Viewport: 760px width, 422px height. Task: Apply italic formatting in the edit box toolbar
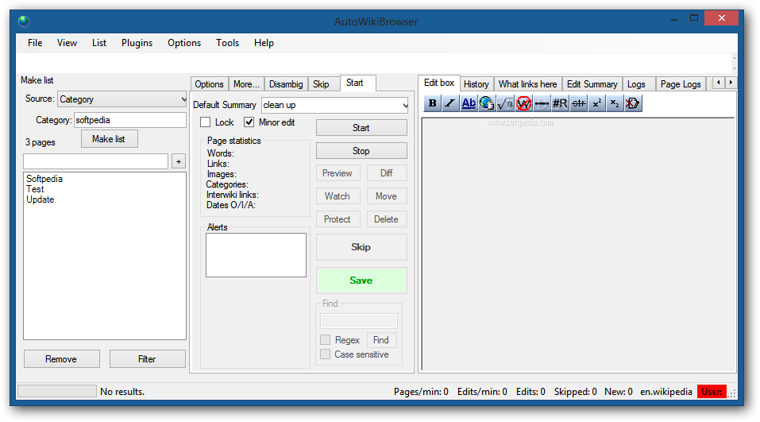(x=450, y=103)
